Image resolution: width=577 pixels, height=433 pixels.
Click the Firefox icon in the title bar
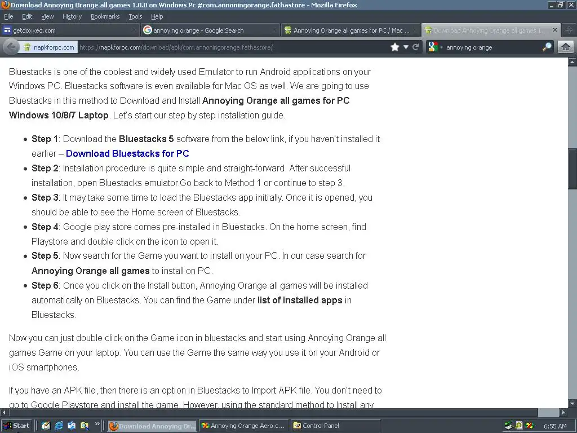(x=5, y=5)
